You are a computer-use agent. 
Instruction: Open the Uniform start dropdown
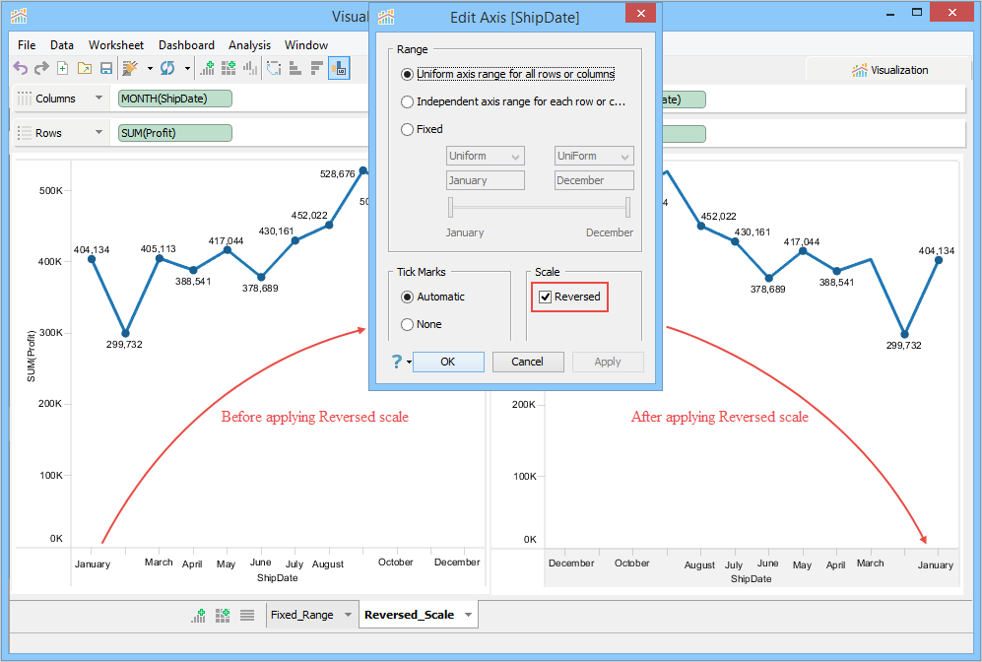(x=486, y=156)
